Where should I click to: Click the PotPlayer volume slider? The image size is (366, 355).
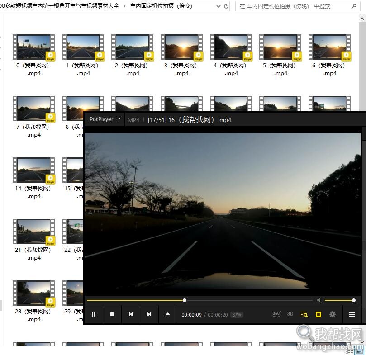click(340, 300)
